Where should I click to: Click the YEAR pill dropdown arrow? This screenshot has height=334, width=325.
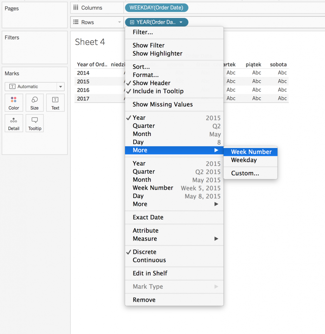click(181, 22)
